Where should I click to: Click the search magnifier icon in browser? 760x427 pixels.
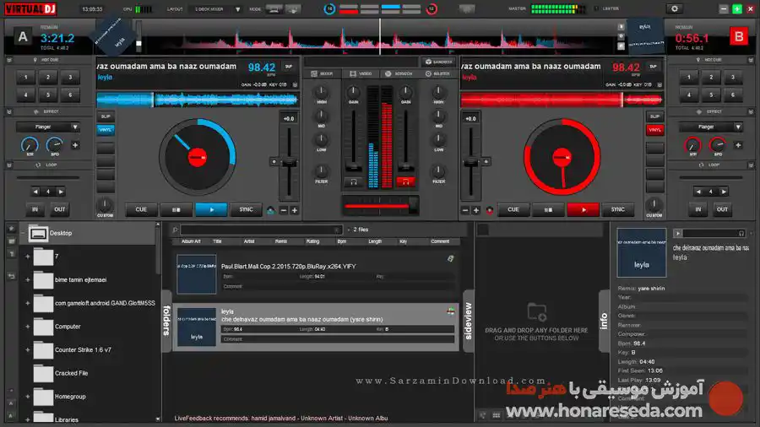[x=175, y=230]
